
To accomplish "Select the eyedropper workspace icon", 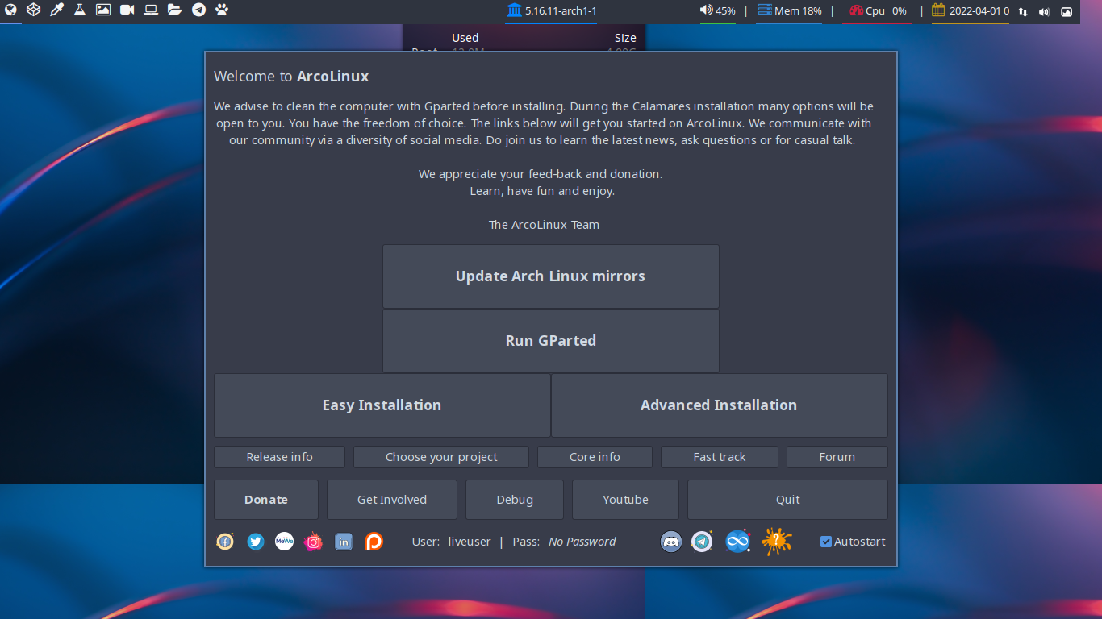I will click(56, 10).
